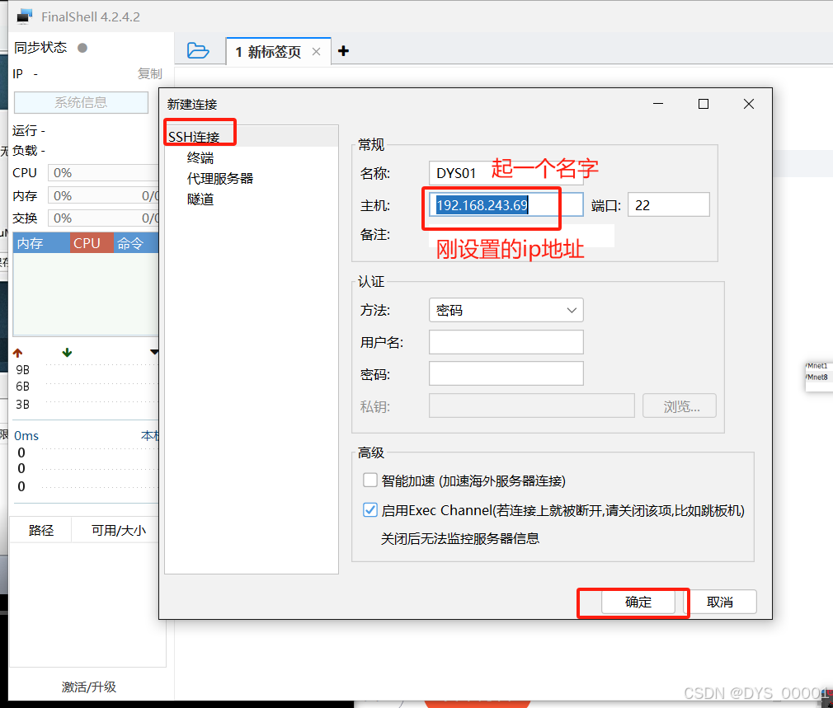
Task: Add a new tab with plus icon
Action: pyautogui.click(x=343, y=51)
